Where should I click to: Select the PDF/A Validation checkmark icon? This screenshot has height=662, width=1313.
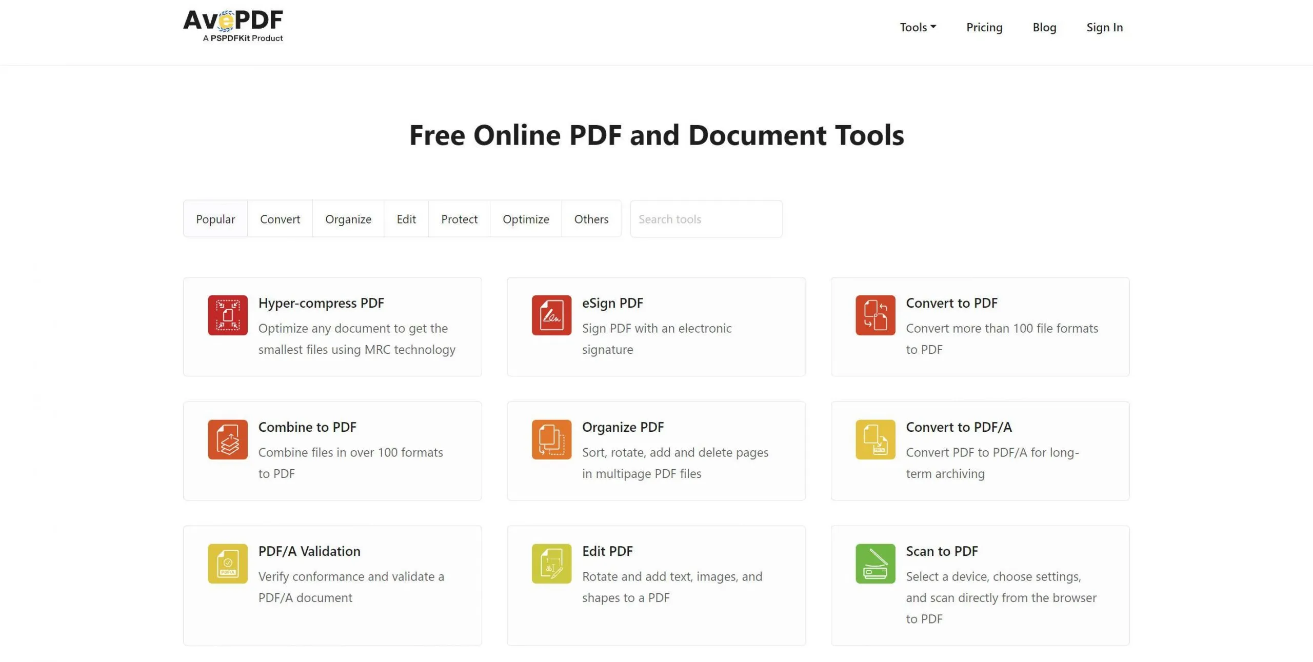point(227,563)
